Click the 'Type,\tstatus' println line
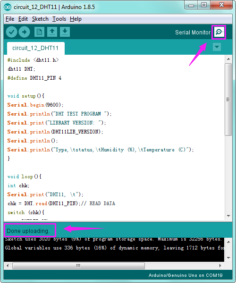This screenshot has height=283, width=236. pos(101,150)
